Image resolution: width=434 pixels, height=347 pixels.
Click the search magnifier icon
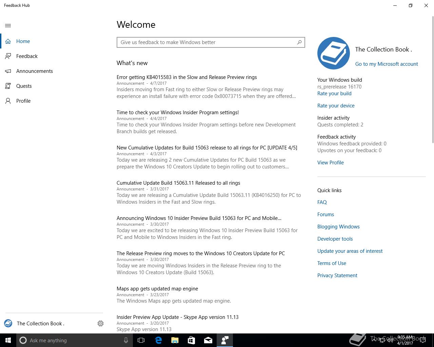(299, 42)
